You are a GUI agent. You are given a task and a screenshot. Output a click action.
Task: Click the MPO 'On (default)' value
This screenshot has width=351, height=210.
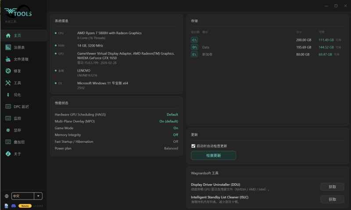tap(169, 121)
